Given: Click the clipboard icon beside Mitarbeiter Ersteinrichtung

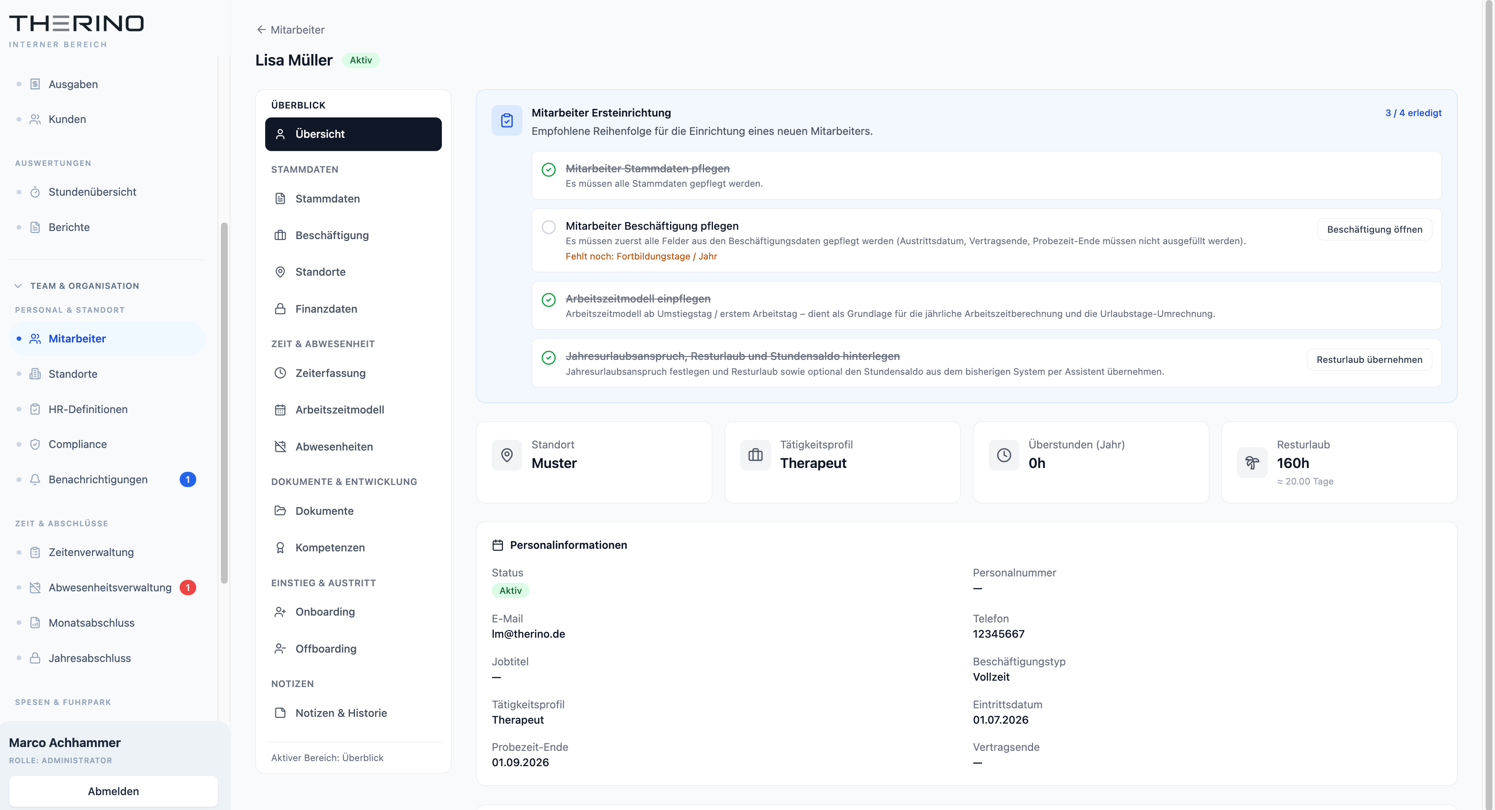Looking at the screenshot, I should point(507,120).
